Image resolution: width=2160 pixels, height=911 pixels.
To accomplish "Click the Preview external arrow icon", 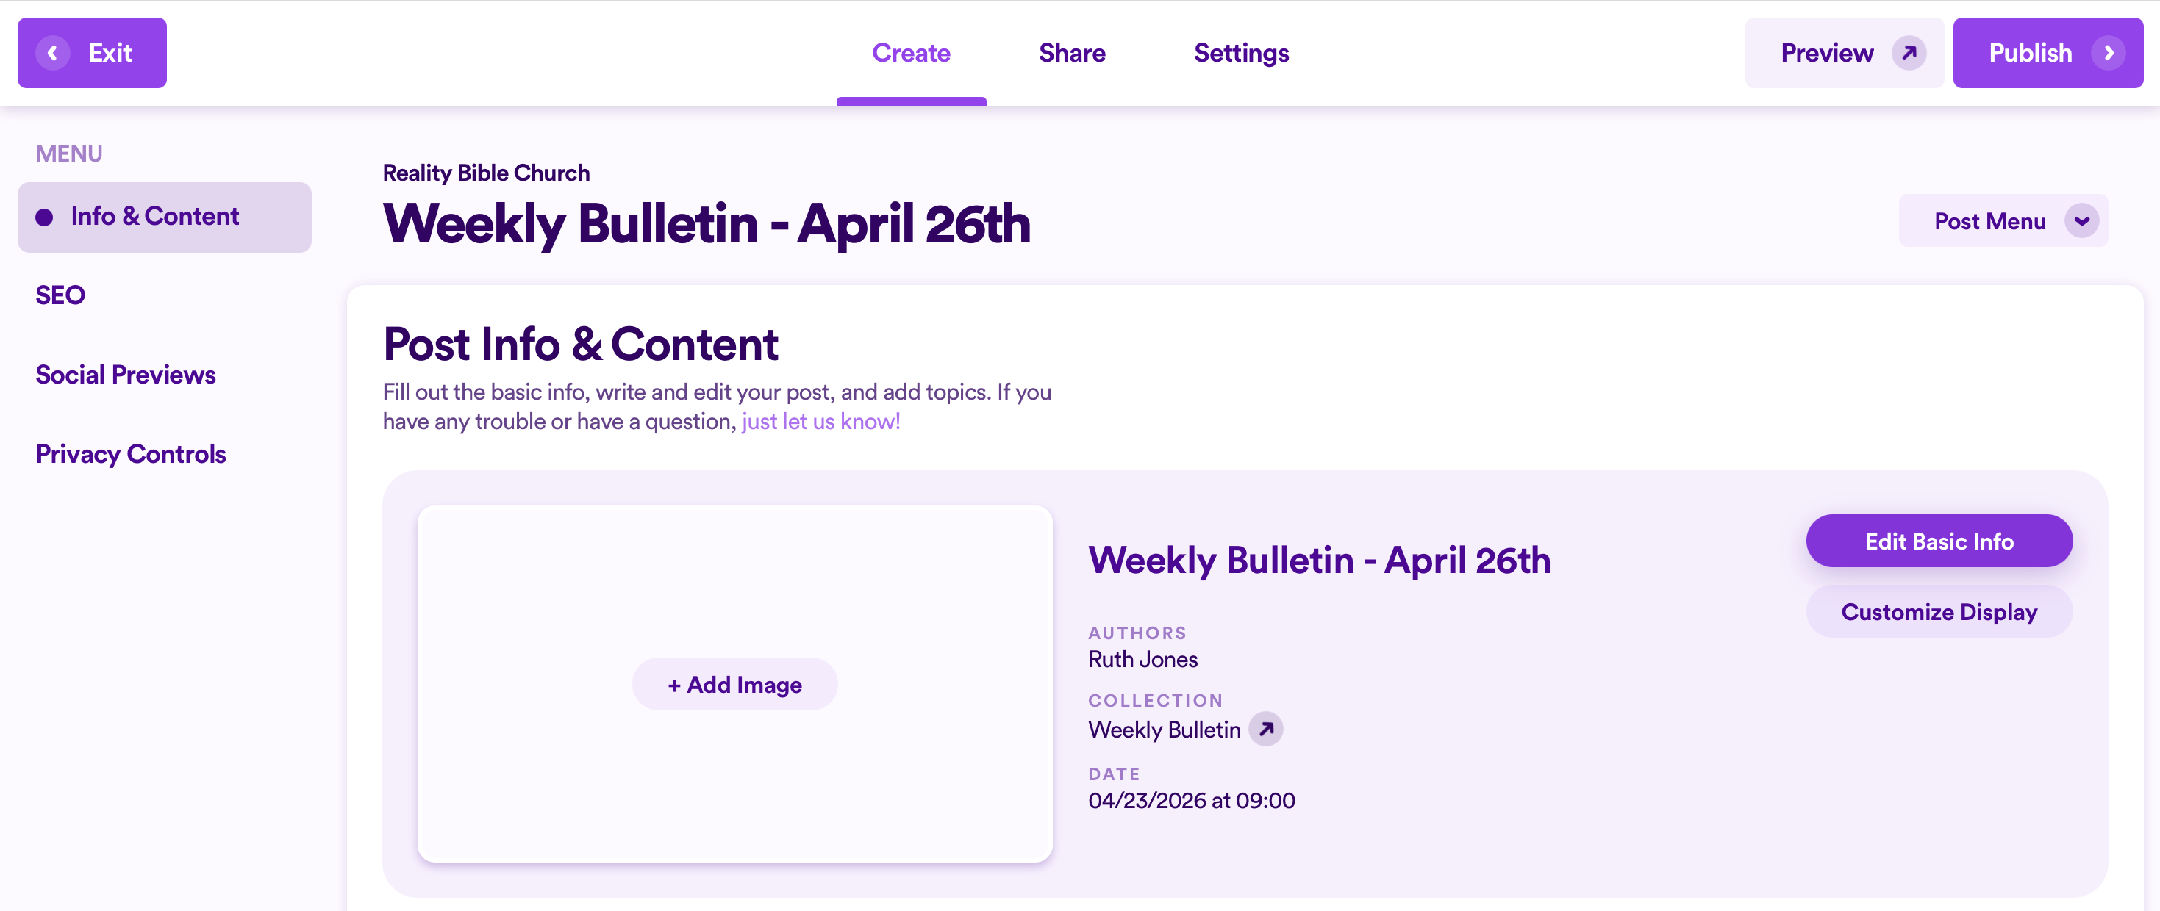I will point(1909,53).
